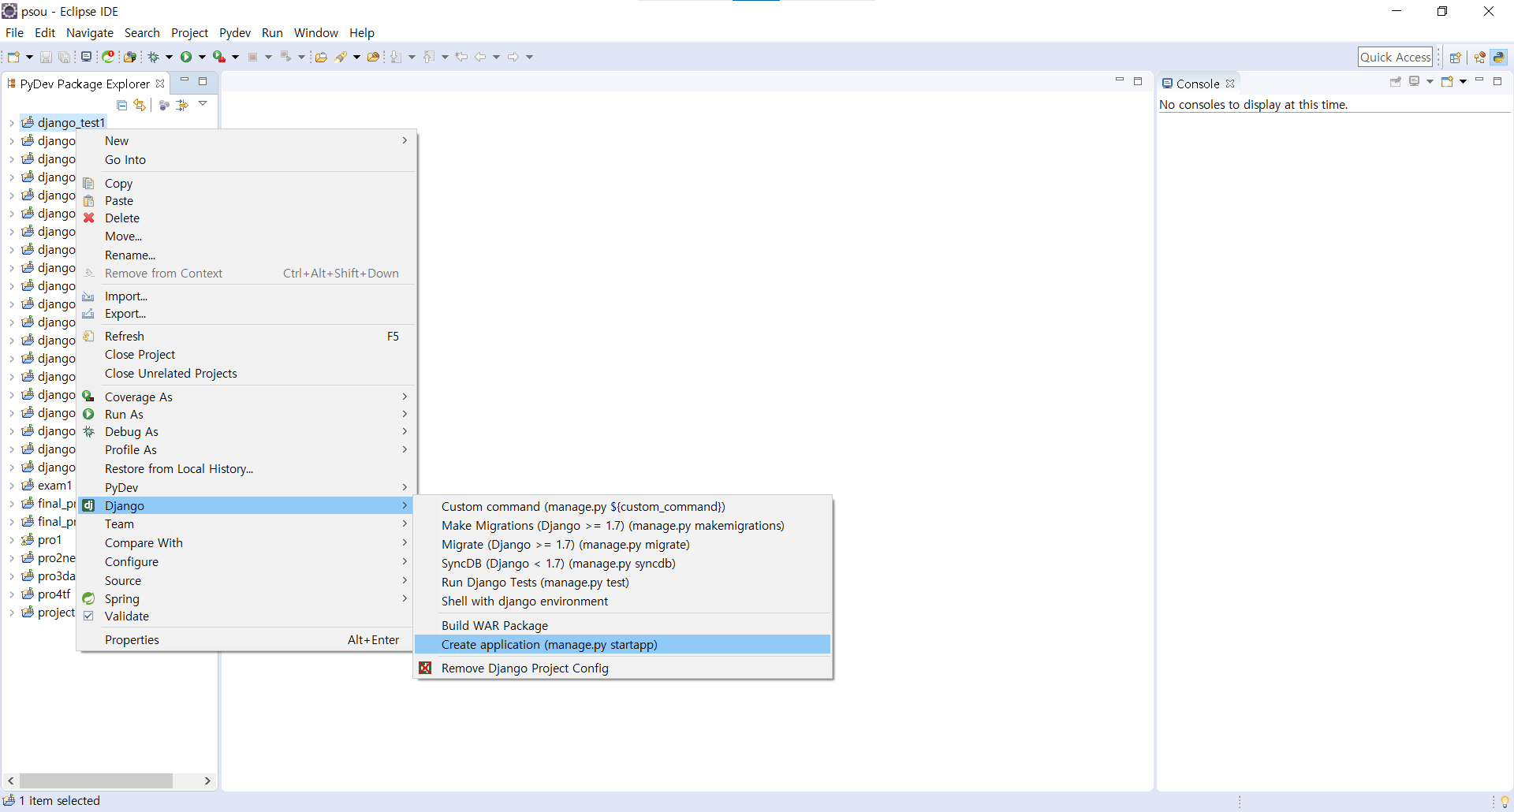Click the tip lightbulb in status bar
Screen dimensions: 1514x812
[x=1505, y=802]
